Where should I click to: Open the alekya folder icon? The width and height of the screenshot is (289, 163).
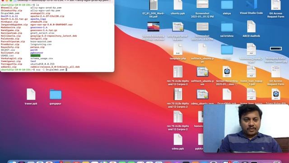tap(227, 5)
